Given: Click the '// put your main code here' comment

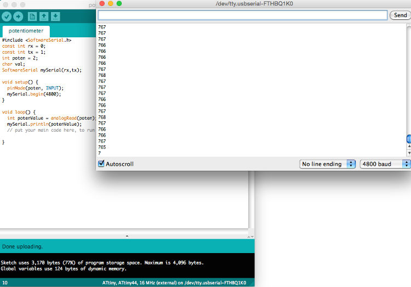Looking at the screenshot, I should click(x=51, y=130).
